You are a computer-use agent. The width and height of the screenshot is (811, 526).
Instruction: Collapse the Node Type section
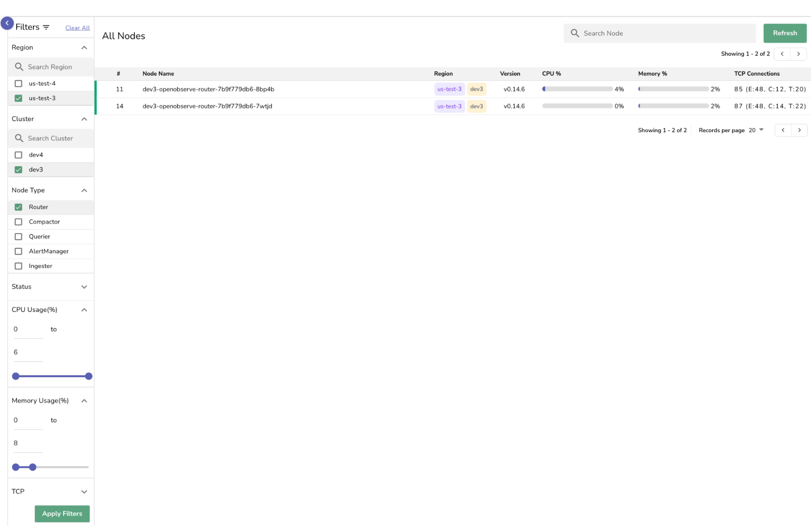tap(84, 190)
